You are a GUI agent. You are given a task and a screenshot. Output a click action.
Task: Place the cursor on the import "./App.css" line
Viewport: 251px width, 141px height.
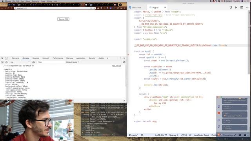pos(146,39)
